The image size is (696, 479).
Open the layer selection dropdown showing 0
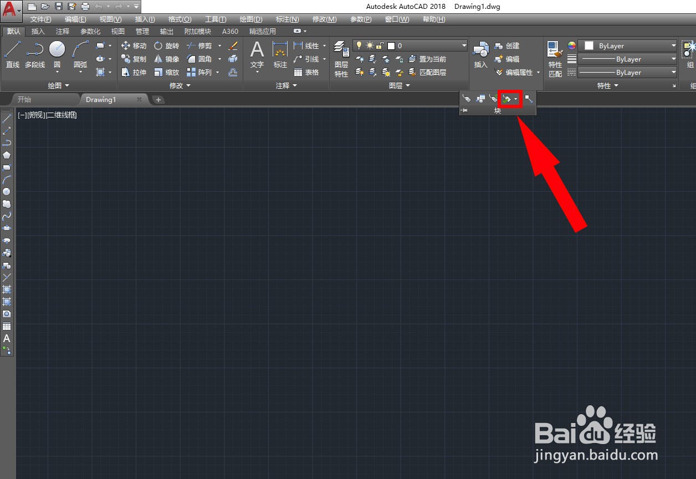[x=410, y=46]
